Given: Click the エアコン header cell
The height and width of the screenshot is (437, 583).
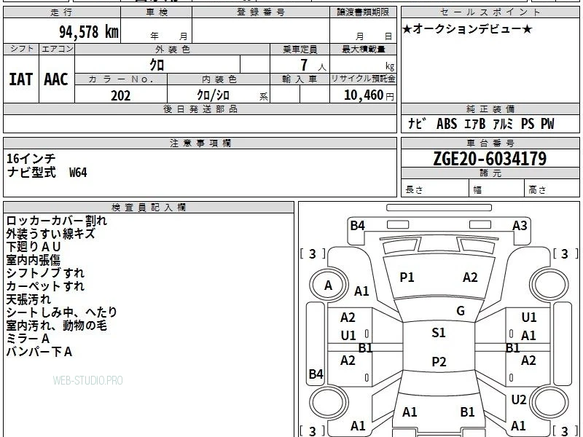Looking at the screenshot, I should tap(57, 49).
